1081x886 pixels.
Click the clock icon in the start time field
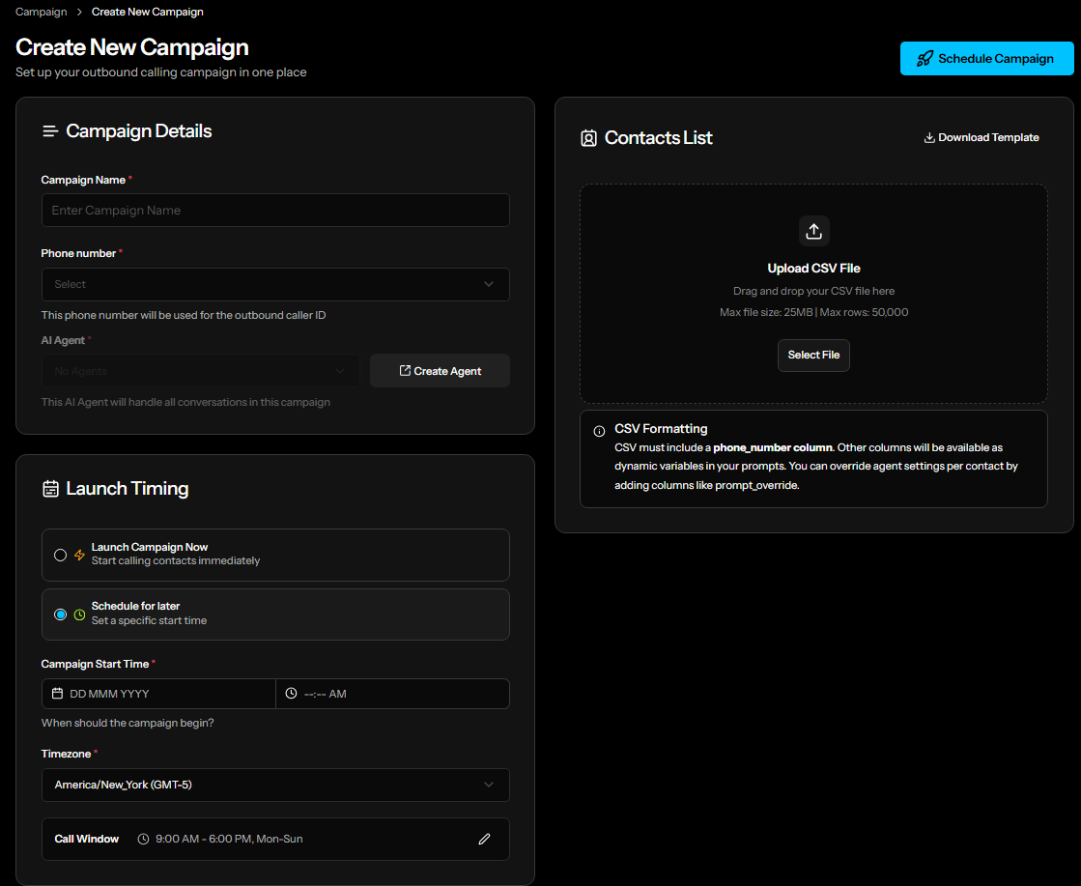coord(292,694)
